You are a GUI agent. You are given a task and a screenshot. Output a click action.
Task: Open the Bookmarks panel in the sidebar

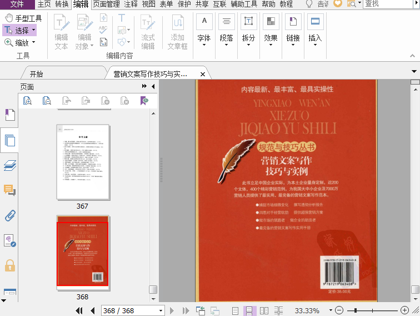pyautogui.click(x=9, y=115)
